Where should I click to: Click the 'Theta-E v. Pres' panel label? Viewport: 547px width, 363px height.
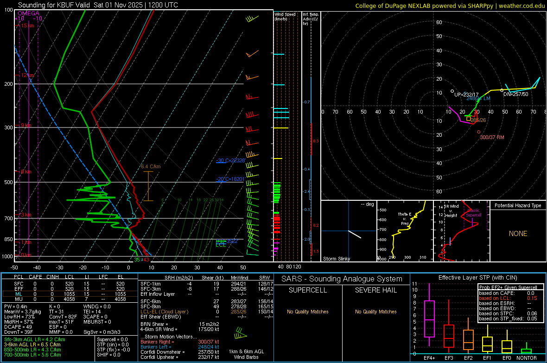[x=405, y=218]
